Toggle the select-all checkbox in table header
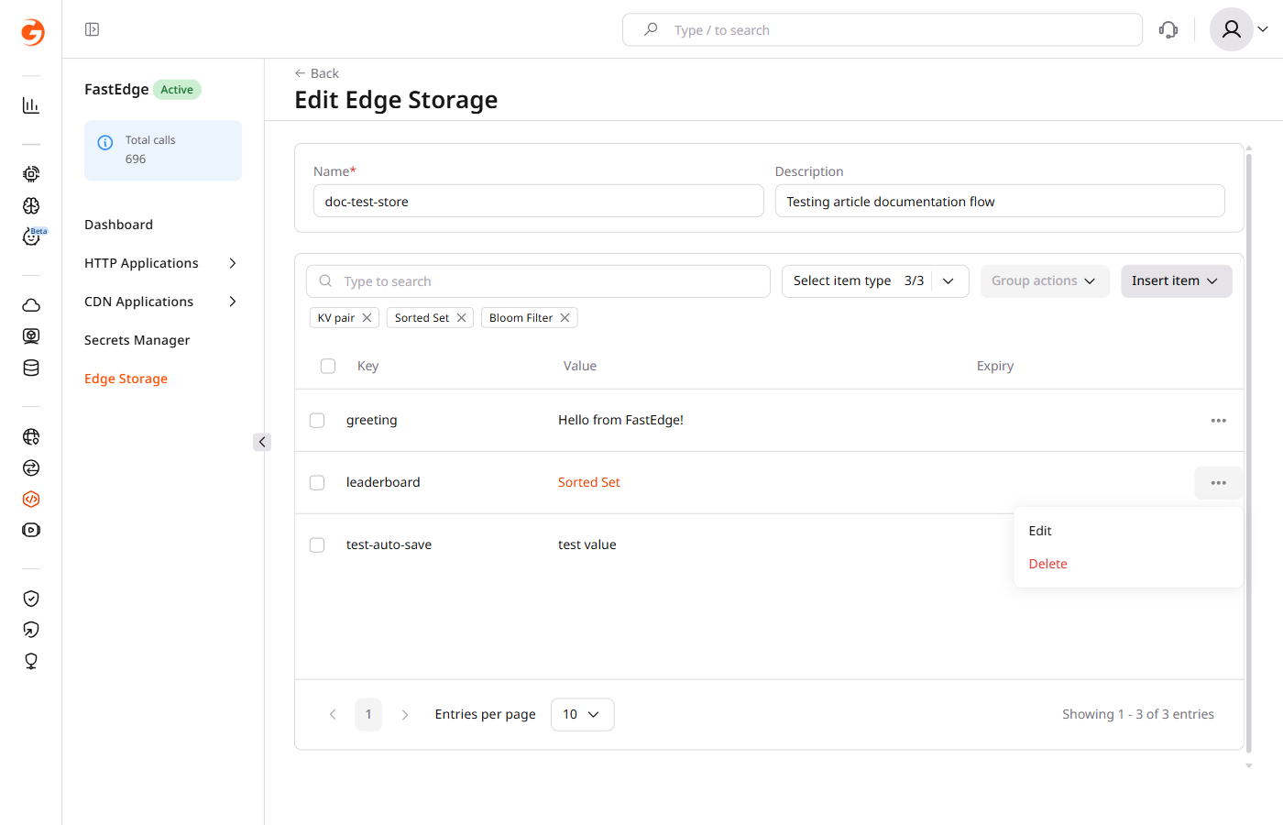This screenshot has height=825, width=1283. 328,366
